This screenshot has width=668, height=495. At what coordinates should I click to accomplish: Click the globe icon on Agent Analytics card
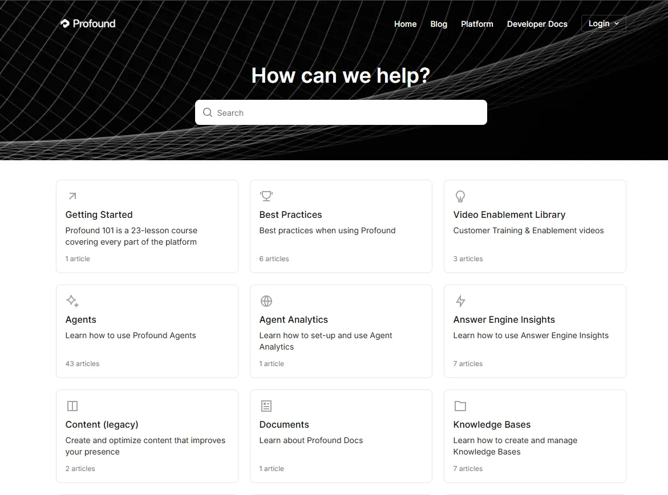coord(266,301)
